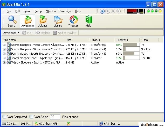
Task: Open the Help menu in menu bar
Action: click(78, 11)
